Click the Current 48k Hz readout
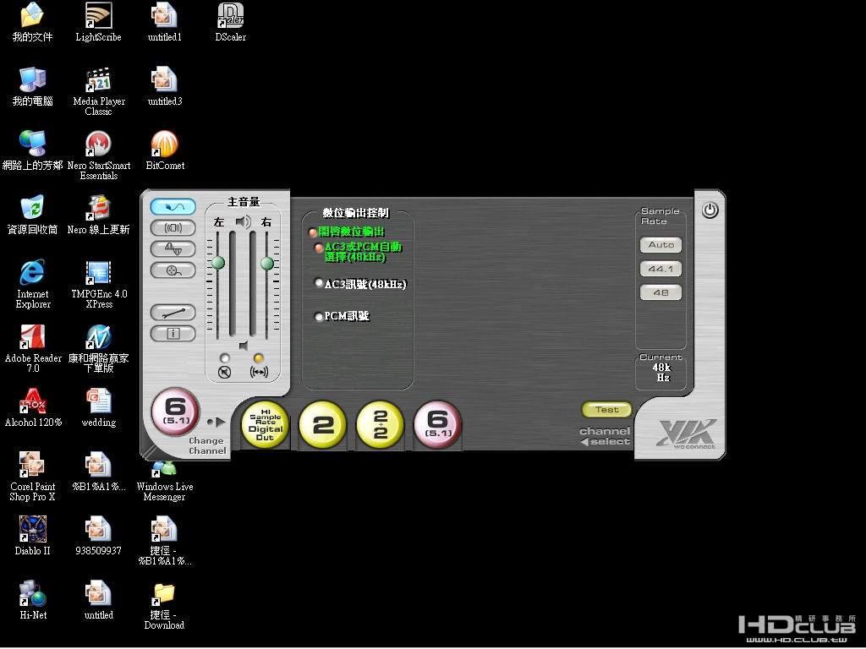Viewport: 866px width, 649px height. [661, 372]
